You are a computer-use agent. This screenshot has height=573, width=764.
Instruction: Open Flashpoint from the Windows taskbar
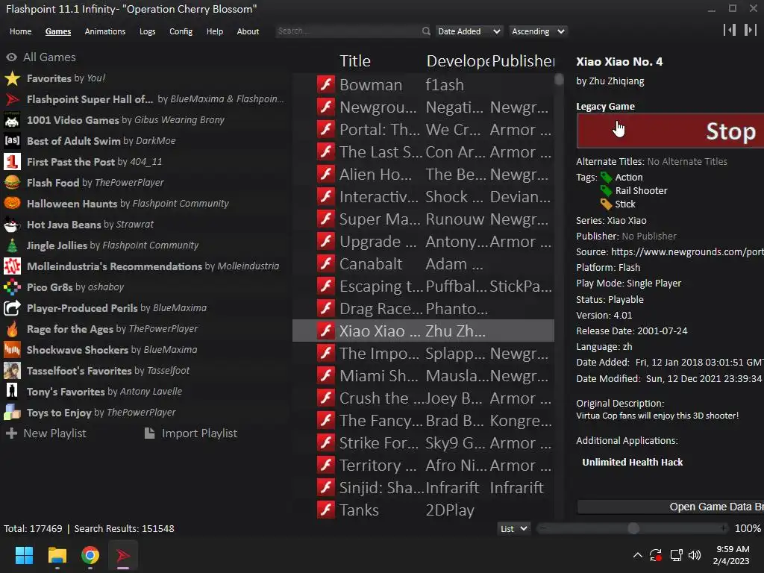(x=123, y=555)
